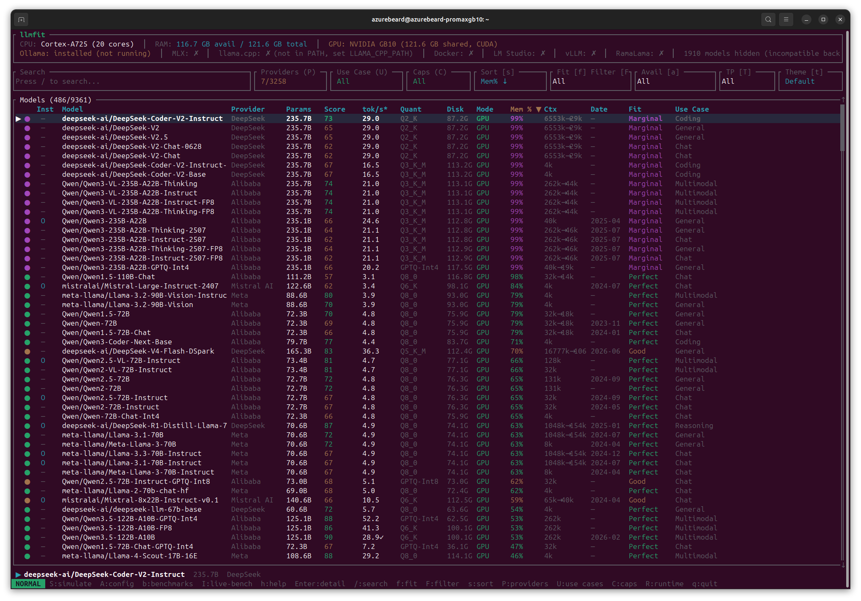
Task: Click the Params column header
Action: coord(299,110)
